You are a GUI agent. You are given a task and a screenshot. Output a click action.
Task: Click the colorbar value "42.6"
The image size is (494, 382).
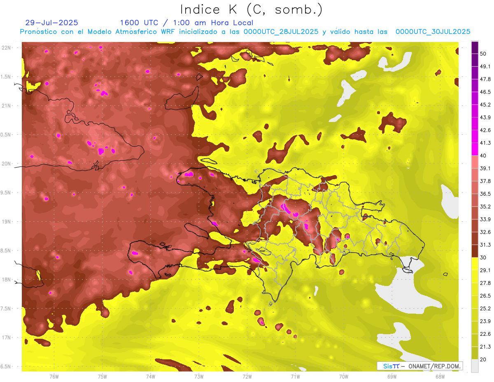485,130
